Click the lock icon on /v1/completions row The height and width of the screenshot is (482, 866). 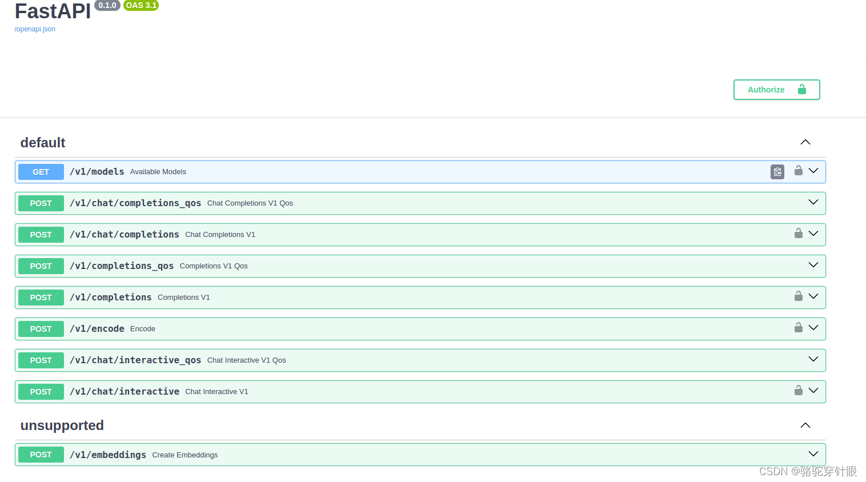click(799, 296)
